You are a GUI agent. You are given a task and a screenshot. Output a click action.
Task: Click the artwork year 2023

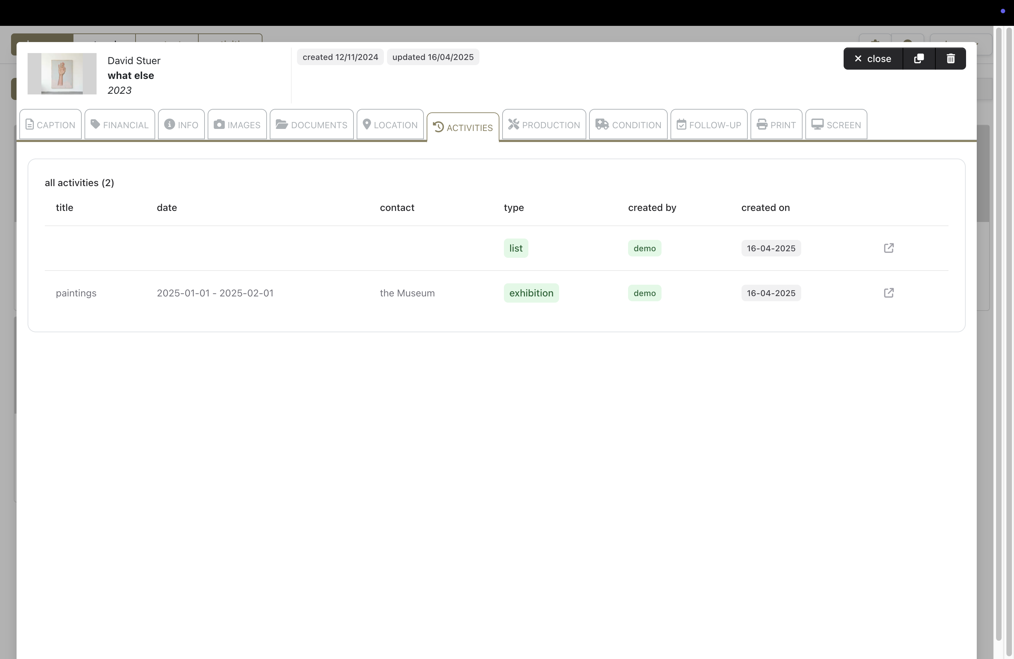pos(119,90)
